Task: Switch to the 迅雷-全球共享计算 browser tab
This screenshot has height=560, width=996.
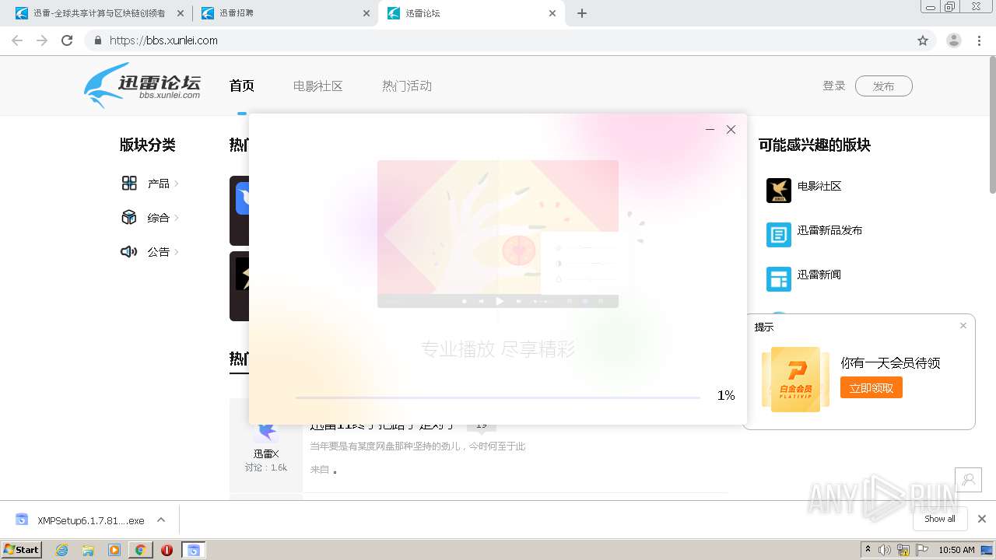Action: [x=98, y=13]
